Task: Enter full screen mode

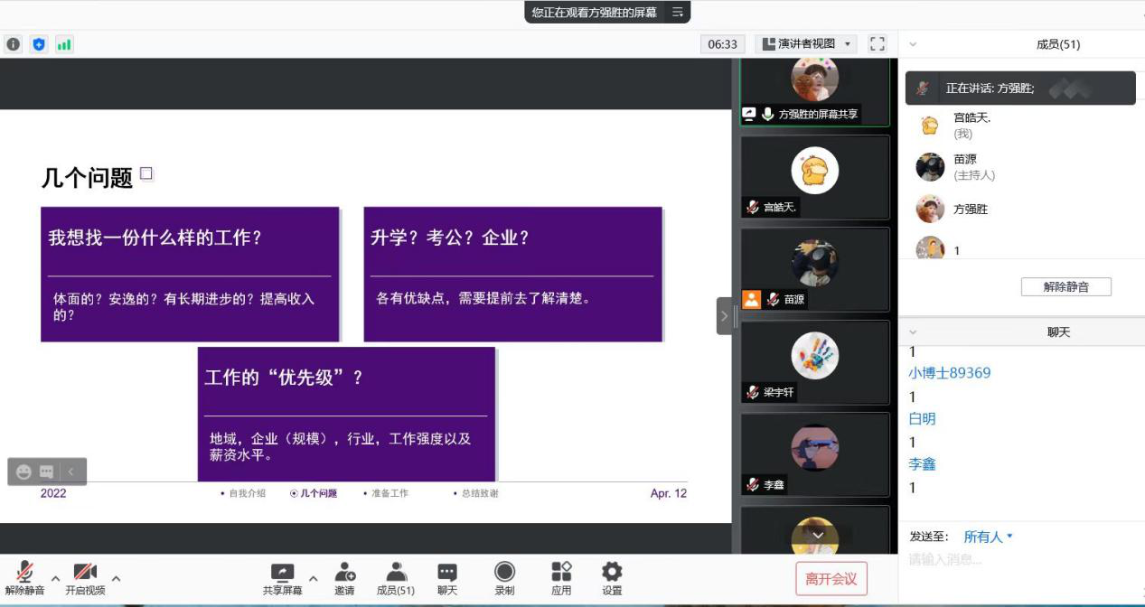Action: coord(877,44)
